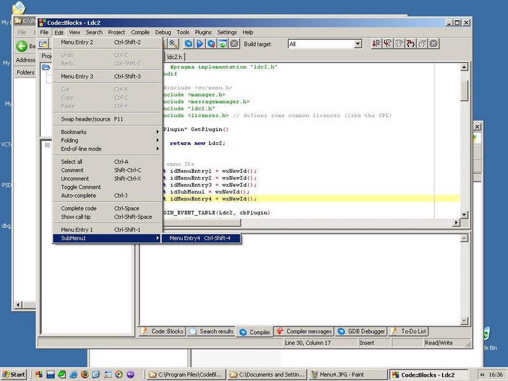Click the New file toolbar icon
Screen dimensions: 508x381
[x=43, y=44]
